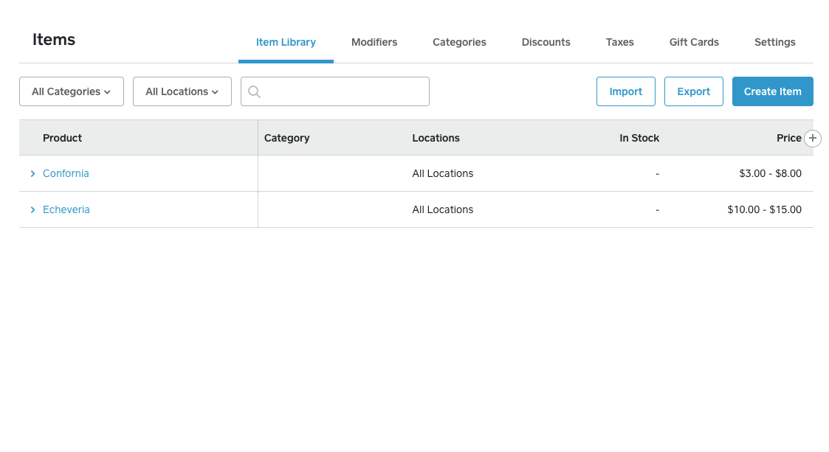Focus the item search input field
829x452 pixels.
coord(335,91)
